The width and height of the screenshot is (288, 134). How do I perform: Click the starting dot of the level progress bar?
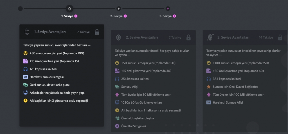pyautogui.click(x=20, y=8)
